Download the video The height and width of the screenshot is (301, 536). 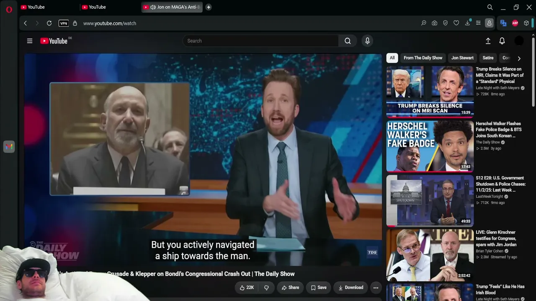350,288
